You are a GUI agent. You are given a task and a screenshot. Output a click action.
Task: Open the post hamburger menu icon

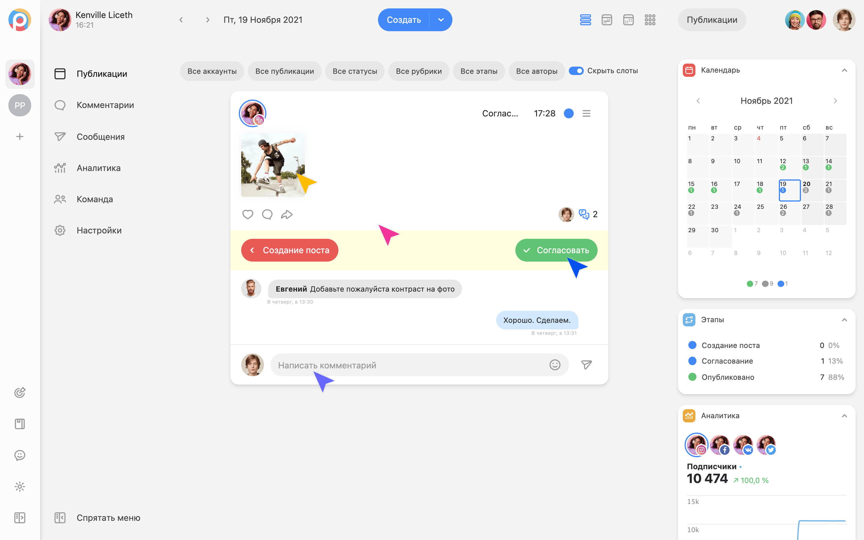[x=586, y=114]
